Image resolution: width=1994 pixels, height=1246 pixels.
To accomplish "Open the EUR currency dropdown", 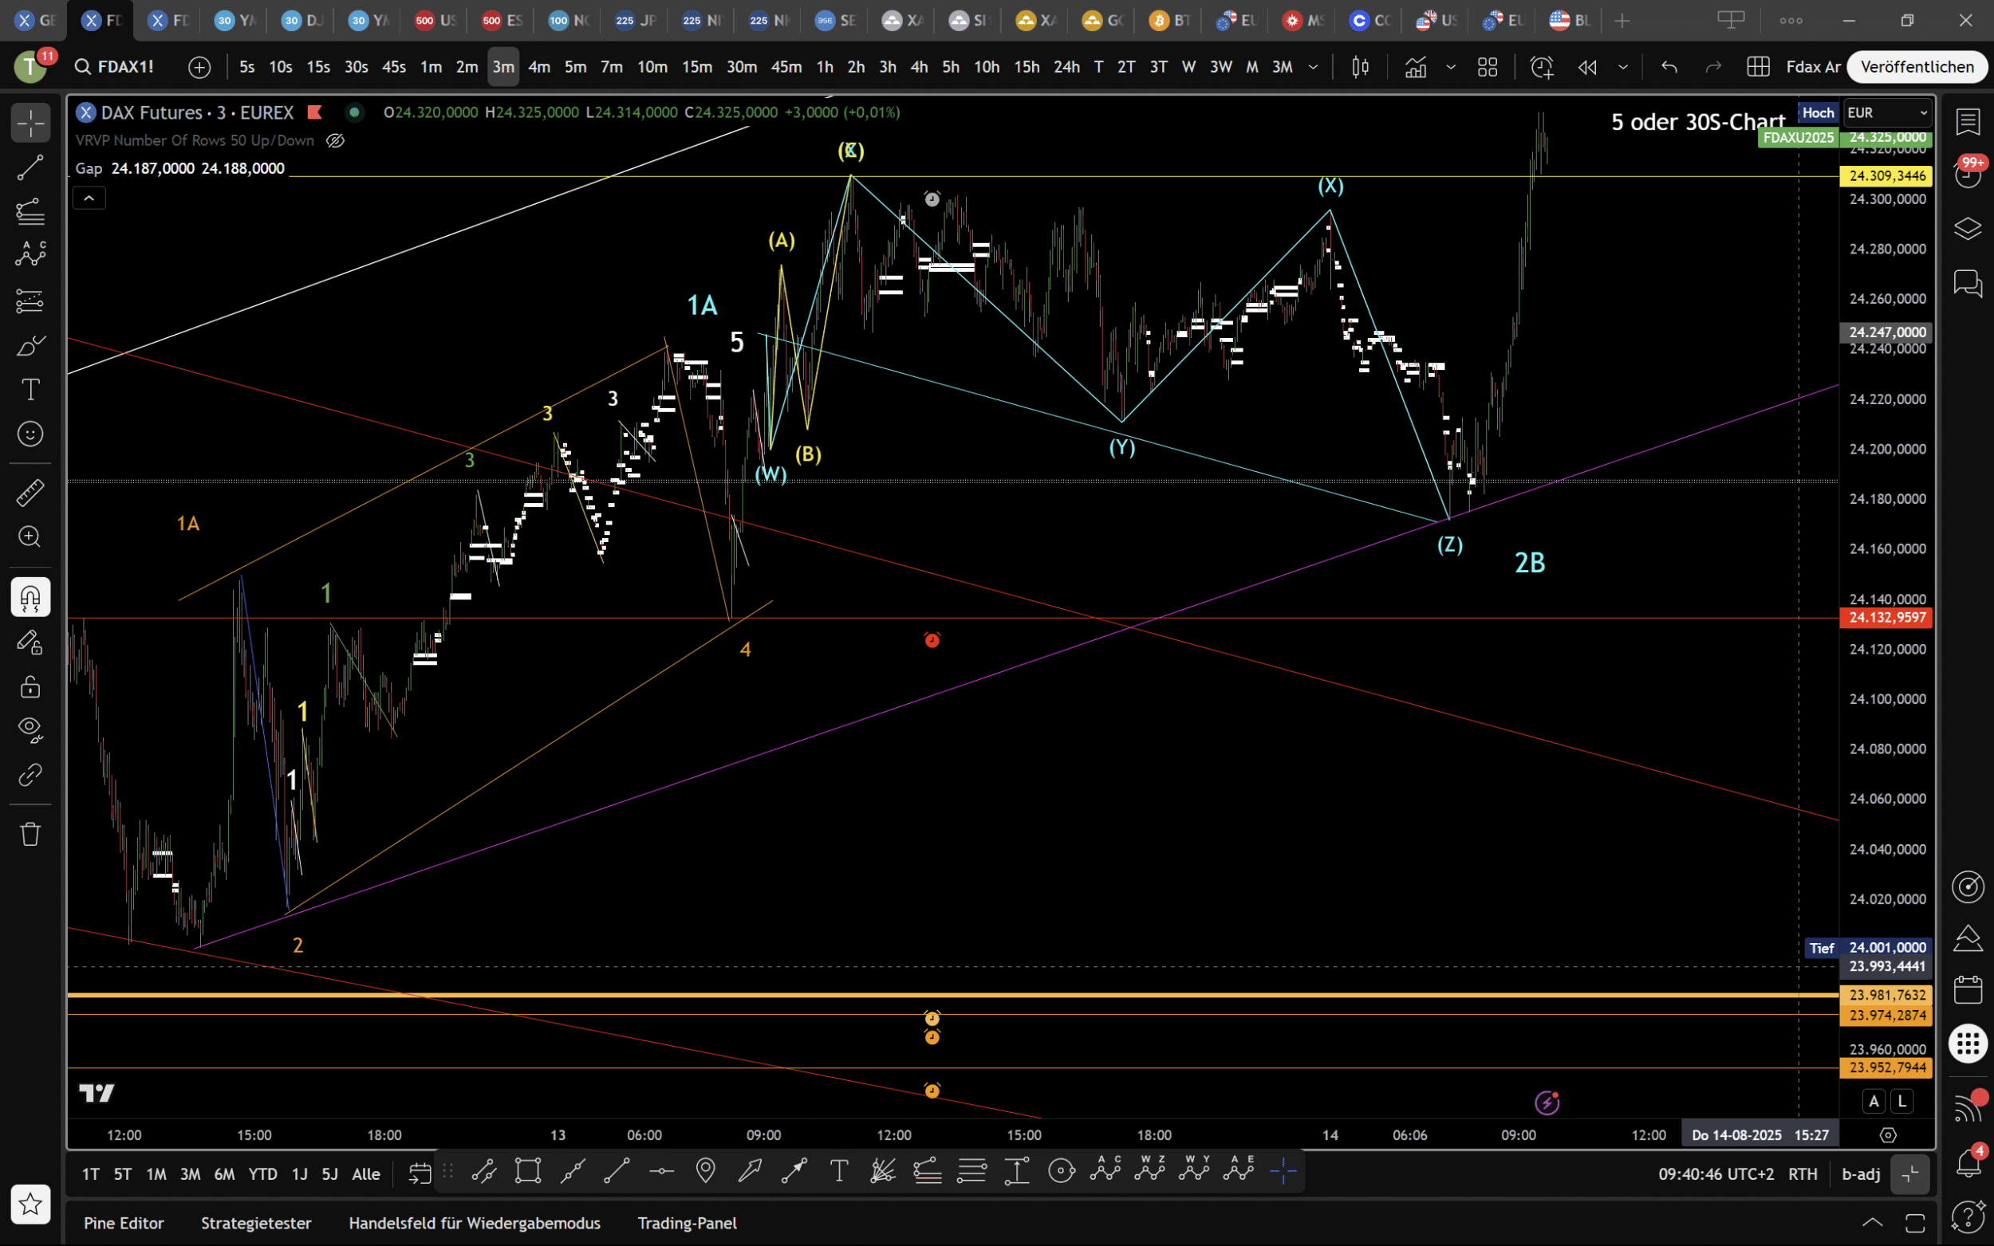I will 1886,113.
